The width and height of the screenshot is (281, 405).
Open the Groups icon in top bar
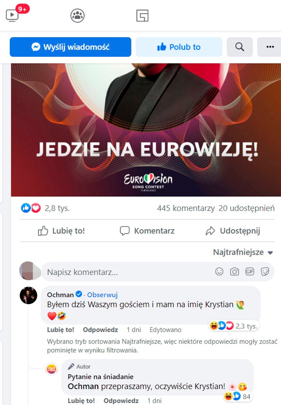click(x=77, y=15)
